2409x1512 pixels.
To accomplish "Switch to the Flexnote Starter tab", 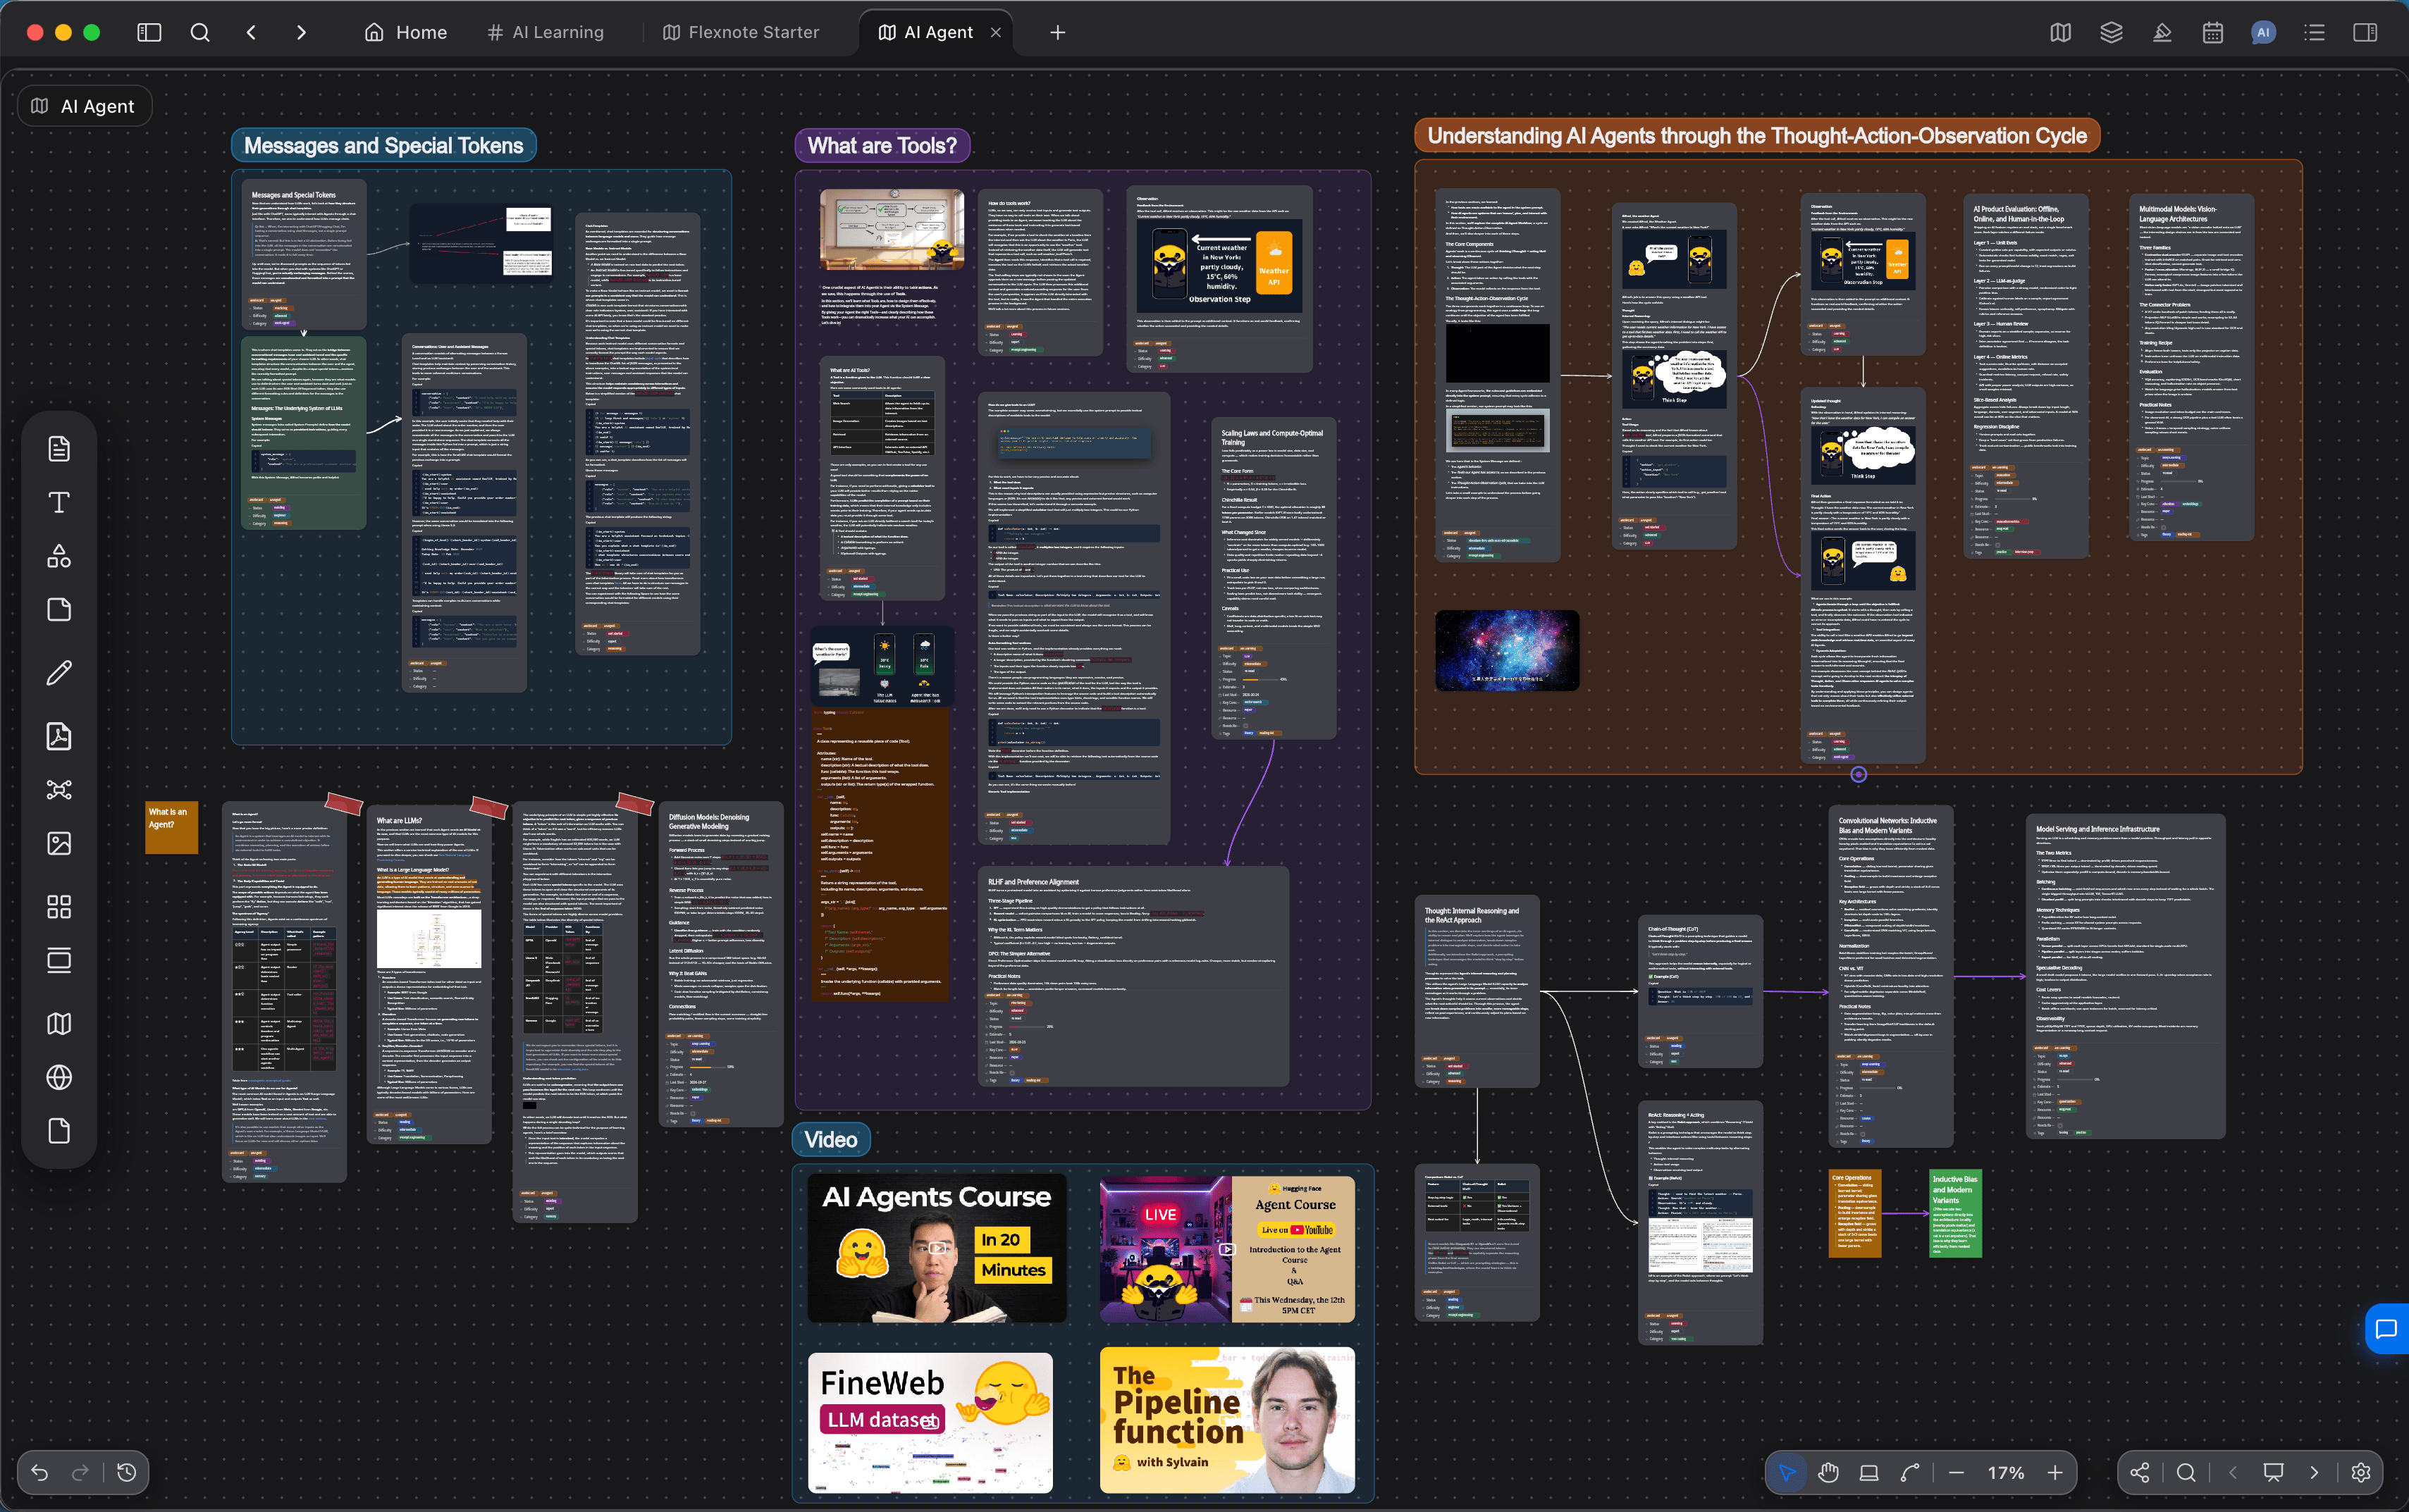I will (x=741, y=32).
